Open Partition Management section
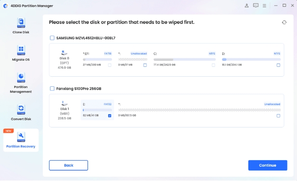 click(x=21, y=83)
